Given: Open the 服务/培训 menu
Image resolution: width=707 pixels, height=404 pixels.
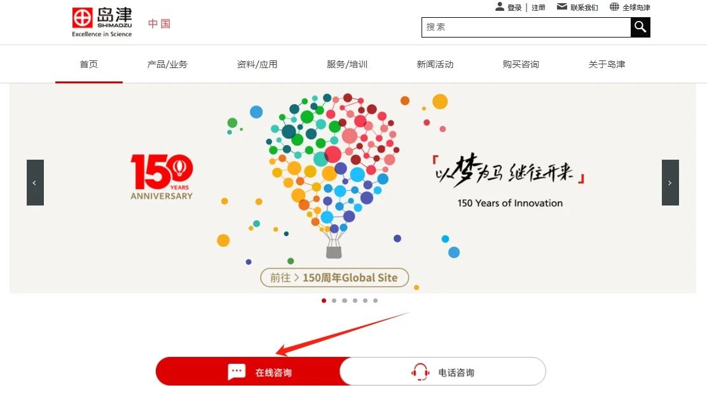Looking at the screenshot, I should pyautogui.click(x=347, y=64).
